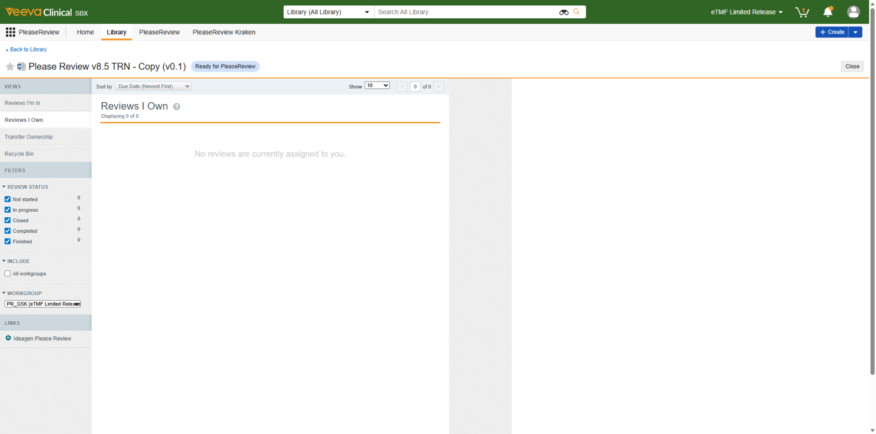
Task: Click the Word document type icon
Action: point(21,67)
